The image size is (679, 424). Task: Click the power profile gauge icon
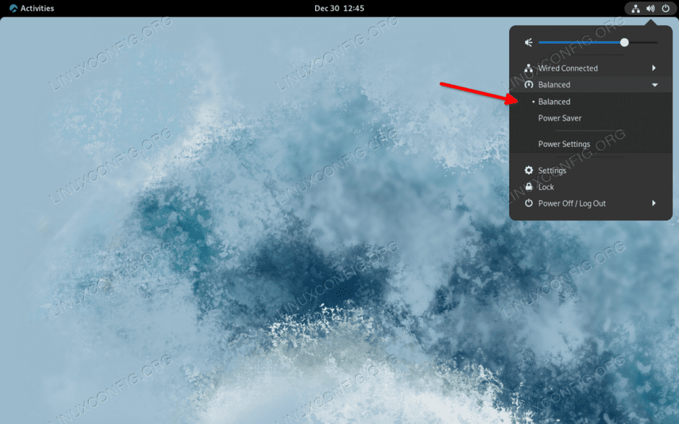pyautogui.click(x=528, y=84)
